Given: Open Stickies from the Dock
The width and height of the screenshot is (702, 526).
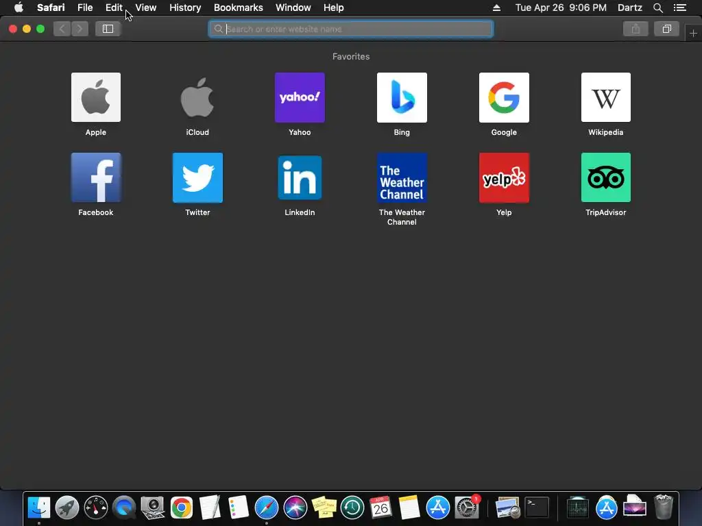Looking at the screenshot, I should (x=324, y=508).
